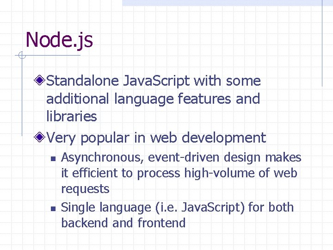Click 'Asynchronous, event-driven design makes'

(x=181, y=158)
